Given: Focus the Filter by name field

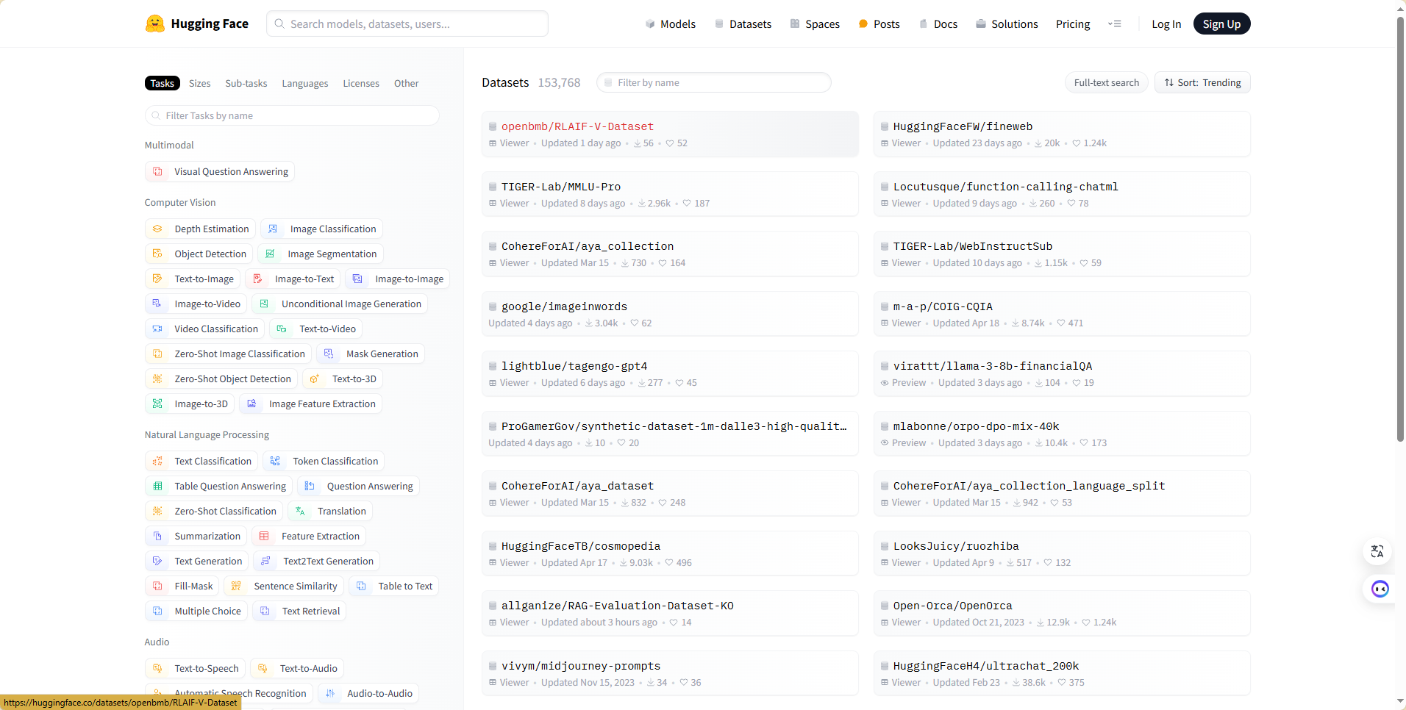Looking at the screenshot, I should (x=713, y=83).
